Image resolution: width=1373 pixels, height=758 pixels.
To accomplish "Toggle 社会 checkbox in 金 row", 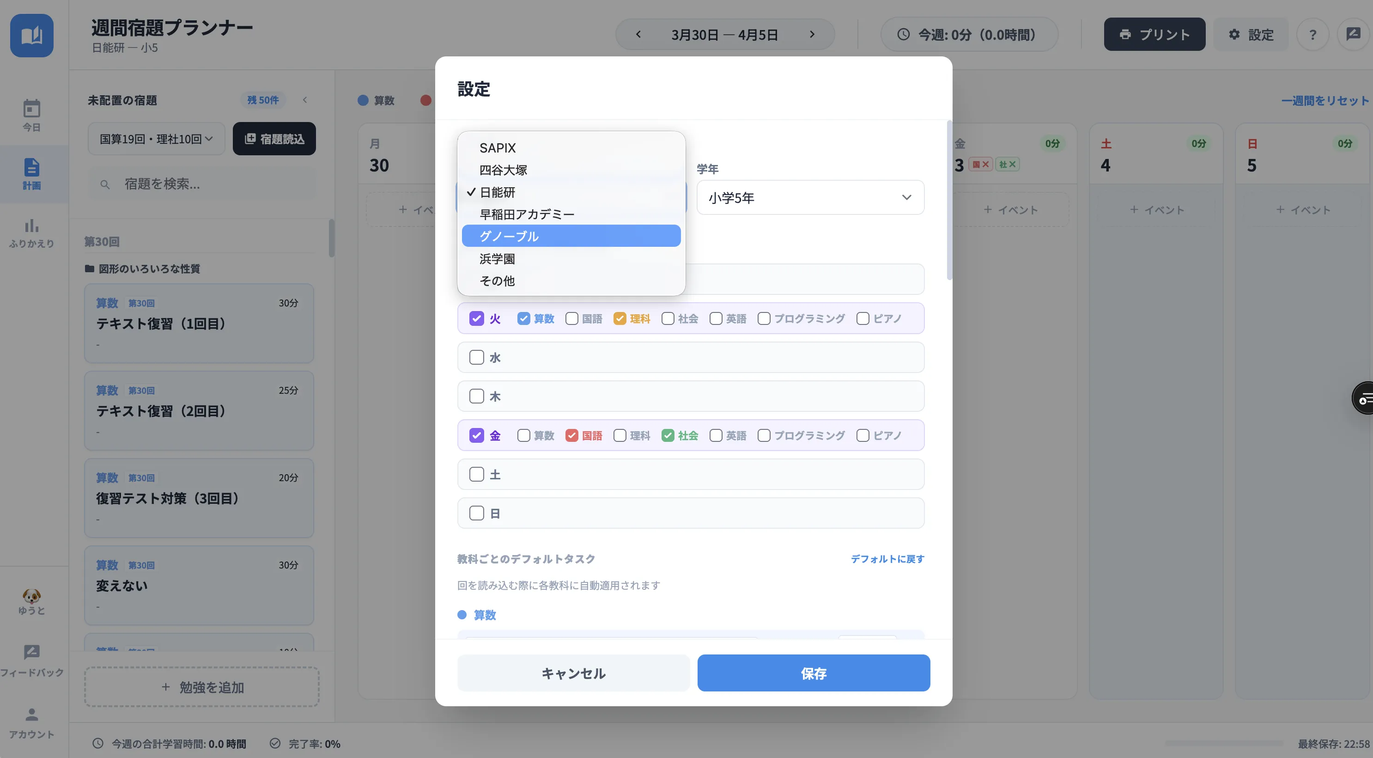I will point(668,435).
